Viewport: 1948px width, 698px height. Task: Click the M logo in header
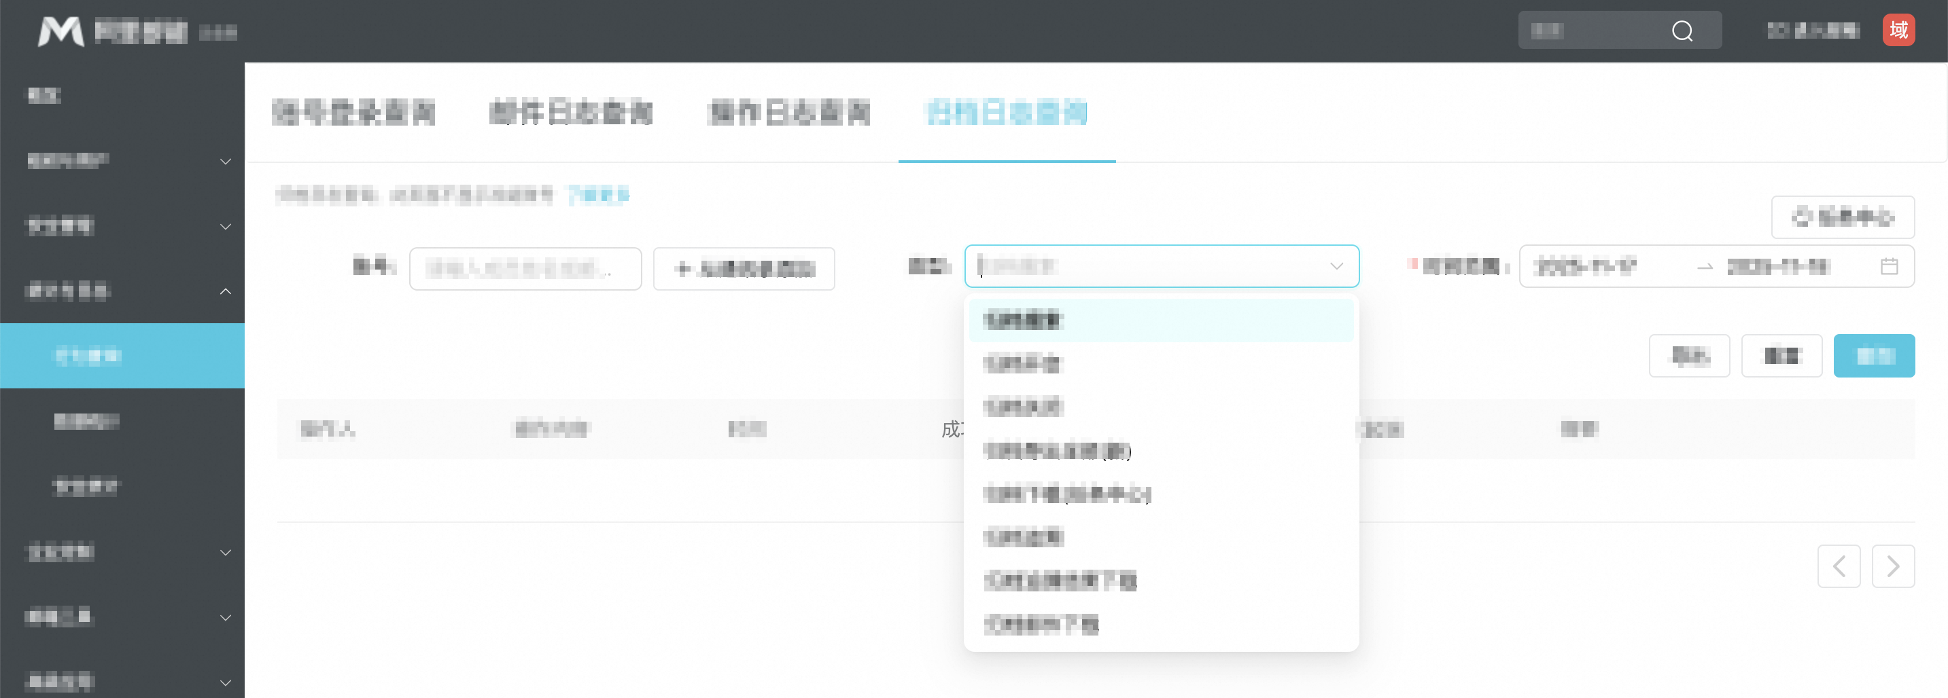[x=60, y=31]
